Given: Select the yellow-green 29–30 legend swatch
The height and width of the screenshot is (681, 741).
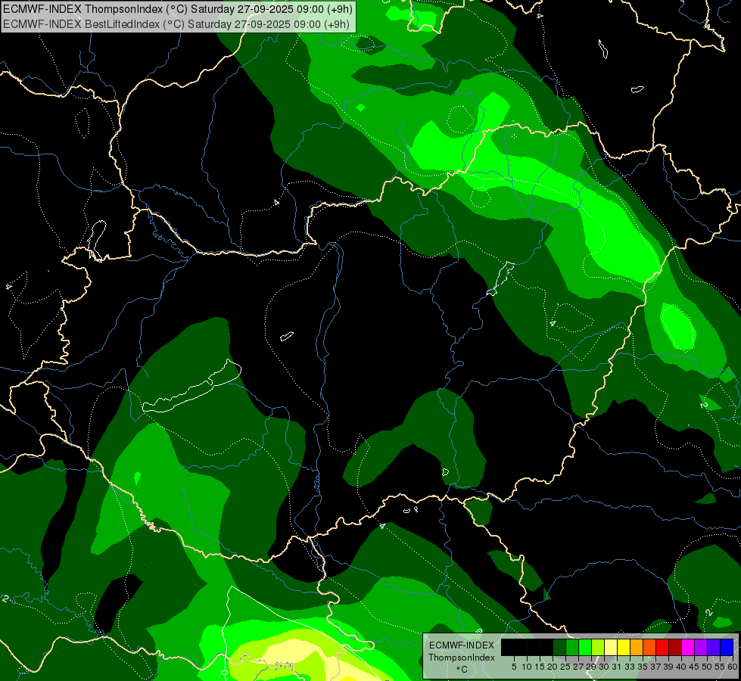Looking at the screenshot, I should pyautogui.click(x=598, y=647).
